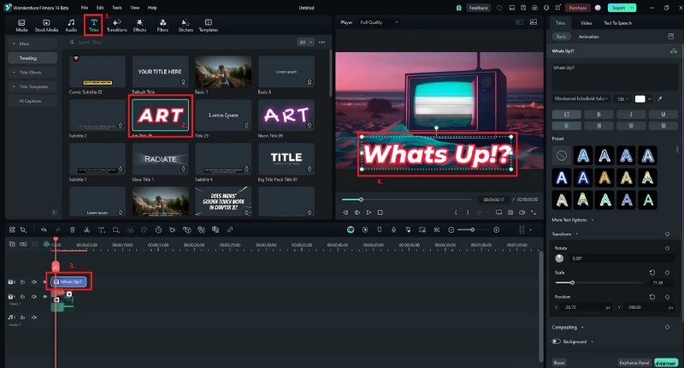Open the Stickers library
Viewport: 684px width, 368px height.
pos(186,24)
